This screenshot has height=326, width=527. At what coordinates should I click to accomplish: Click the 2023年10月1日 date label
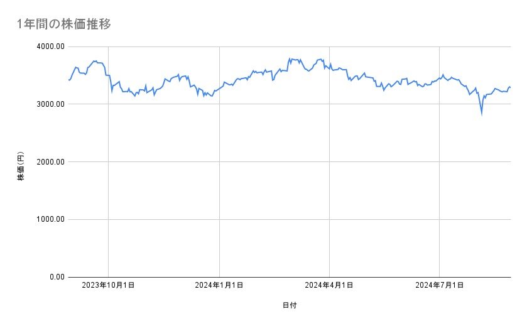108,285
